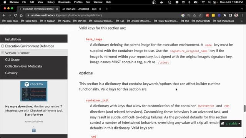Select the Execution Environment Definition tab
The image size is (246, 138).
(38, 9)
